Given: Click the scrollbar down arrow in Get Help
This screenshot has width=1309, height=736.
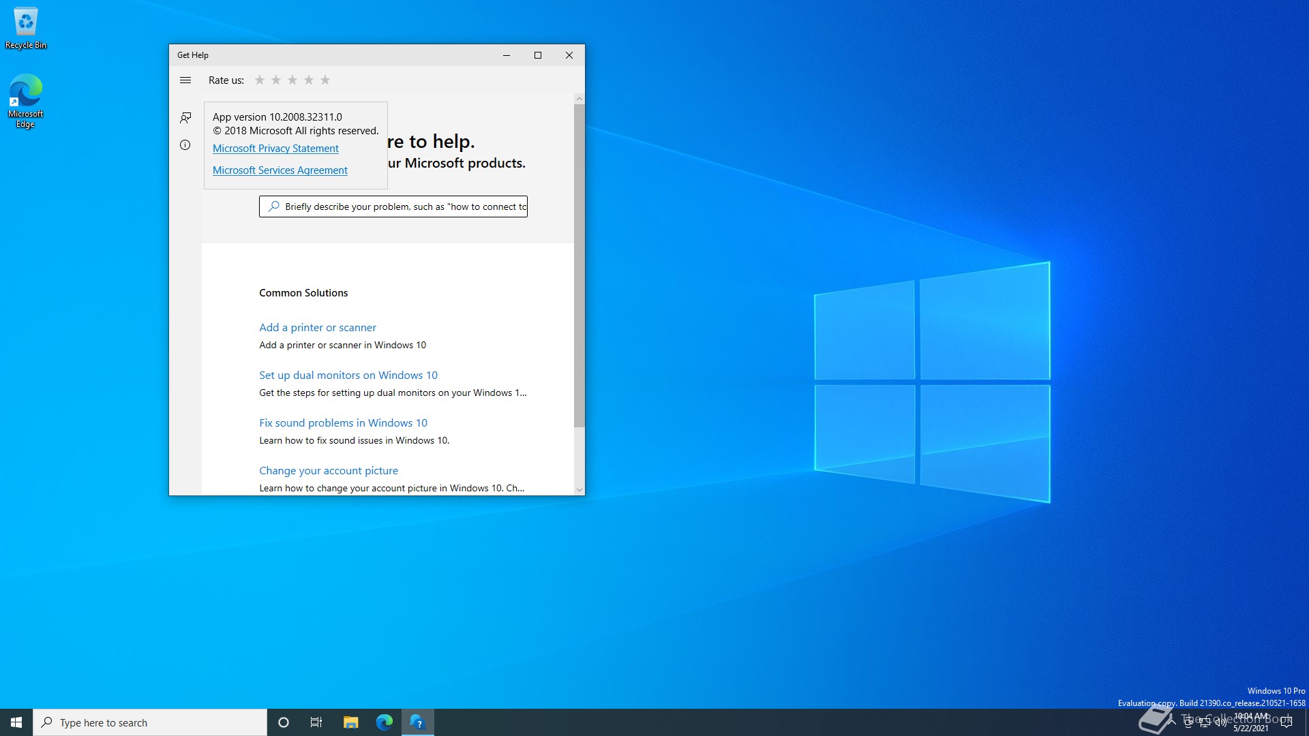Looking at the screenshot, I should tap(580, 490).
